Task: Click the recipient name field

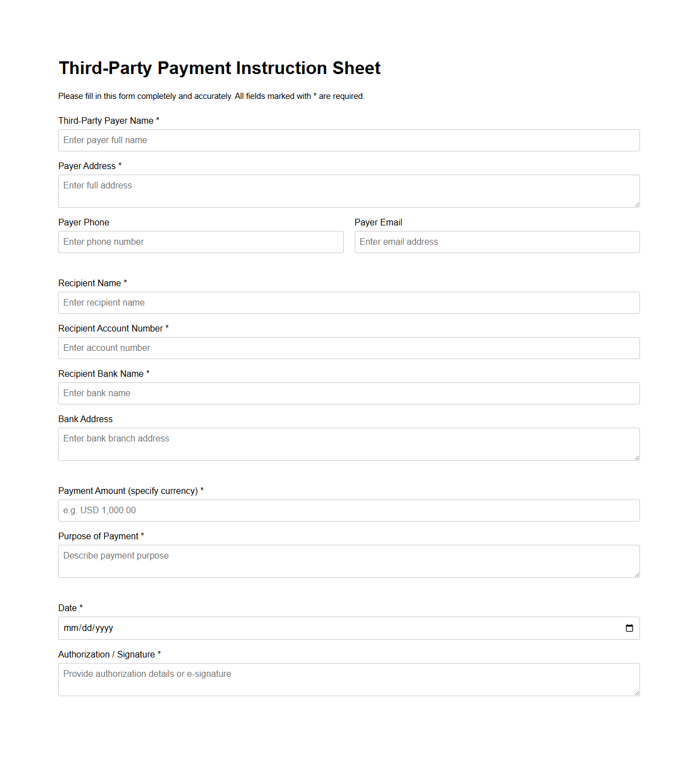Action: pyautogui.click(x=349, y=302)
